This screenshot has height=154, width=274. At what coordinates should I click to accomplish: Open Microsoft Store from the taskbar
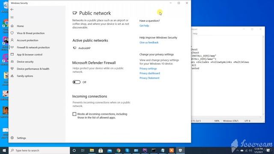[x=101, y=150]
